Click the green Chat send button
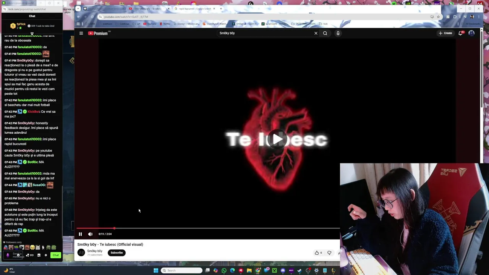This screenshot has height=275, width=489. coord(56,255)
